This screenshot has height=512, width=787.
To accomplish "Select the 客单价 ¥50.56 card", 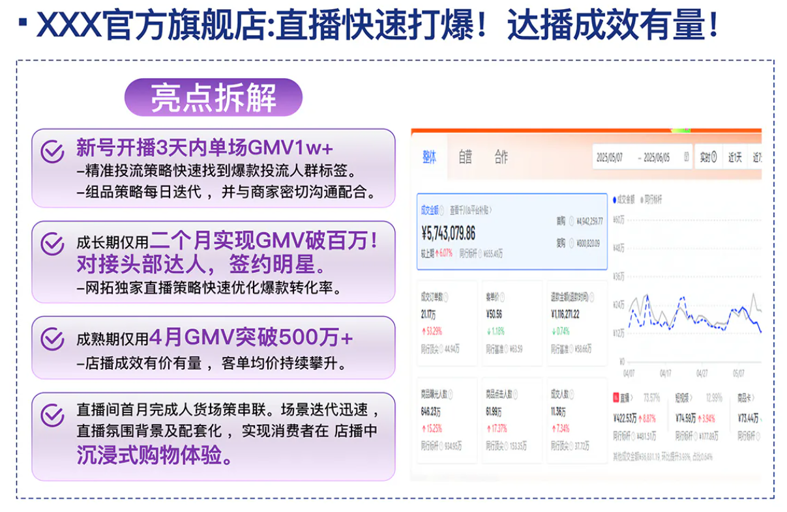I will pos(512,324).
